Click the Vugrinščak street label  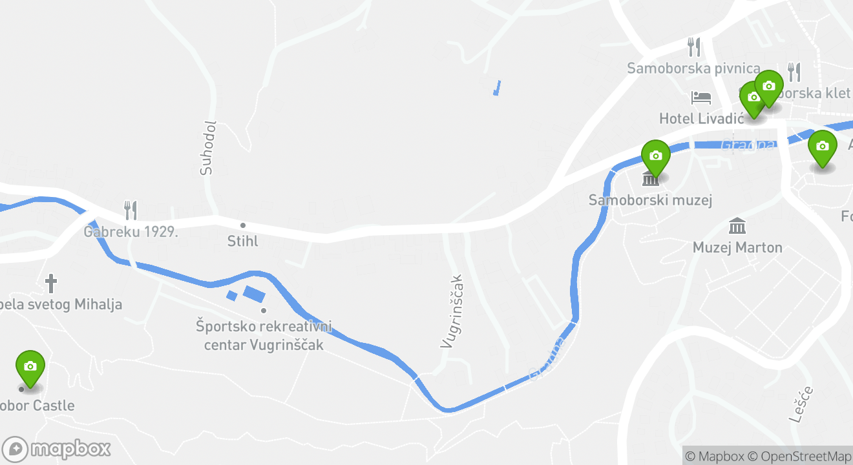pyautogui.click(x=454, y=311)
